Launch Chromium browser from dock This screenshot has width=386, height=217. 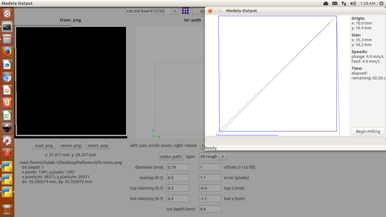pyautogui.click(x=7, y=78)
